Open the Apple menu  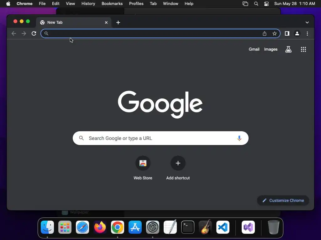tap(8, 4)
